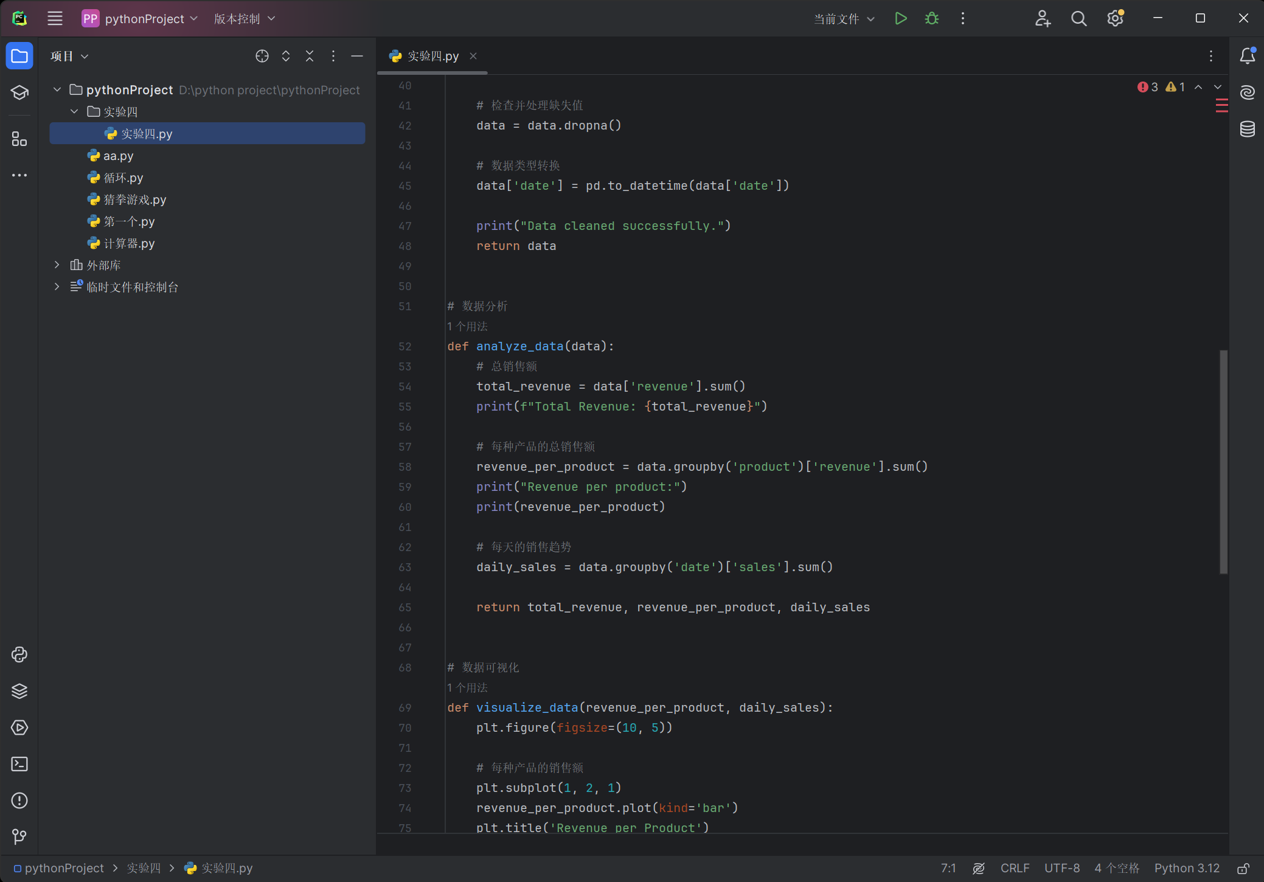
Task: Toggle the Project tool window folder icon
Action: pyautogui.click(x=19, y=56)
